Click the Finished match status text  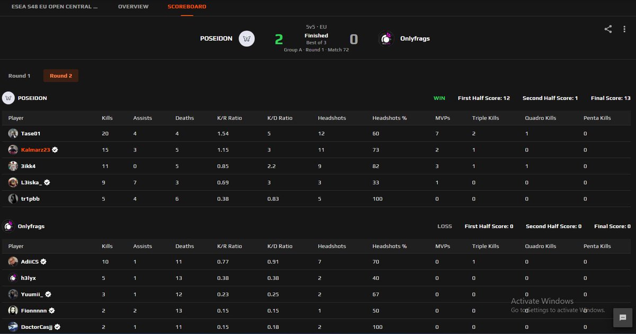coord(316,36)
